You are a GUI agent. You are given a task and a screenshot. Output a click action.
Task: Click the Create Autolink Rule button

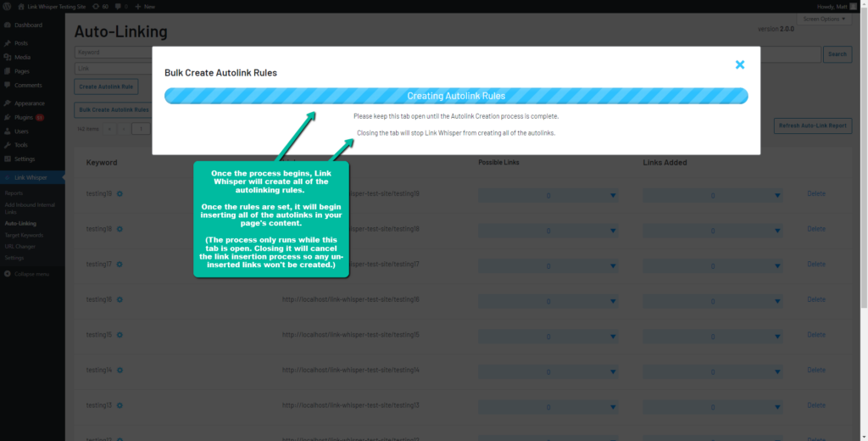coord(106,87)
